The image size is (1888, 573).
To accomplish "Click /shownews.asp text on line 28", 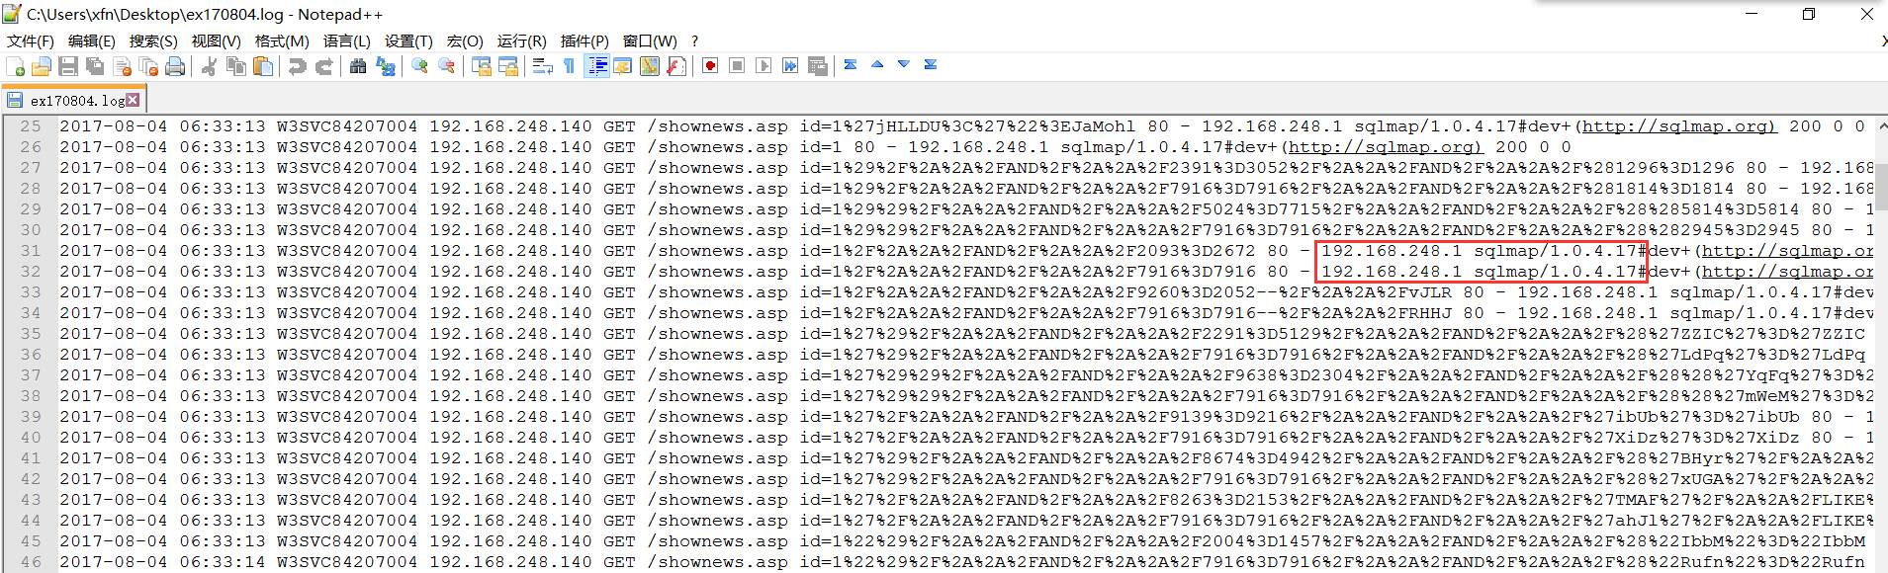I will point(718,189).
